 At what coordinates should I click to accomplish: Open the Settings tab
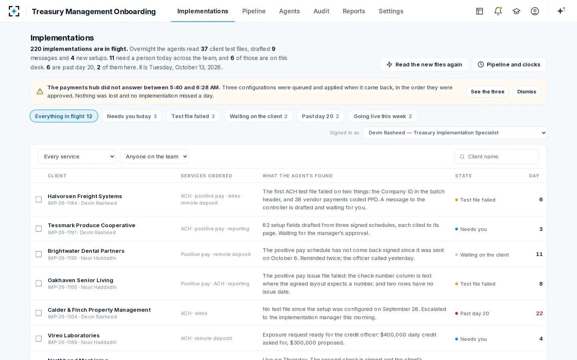click(x=391, y=11)
